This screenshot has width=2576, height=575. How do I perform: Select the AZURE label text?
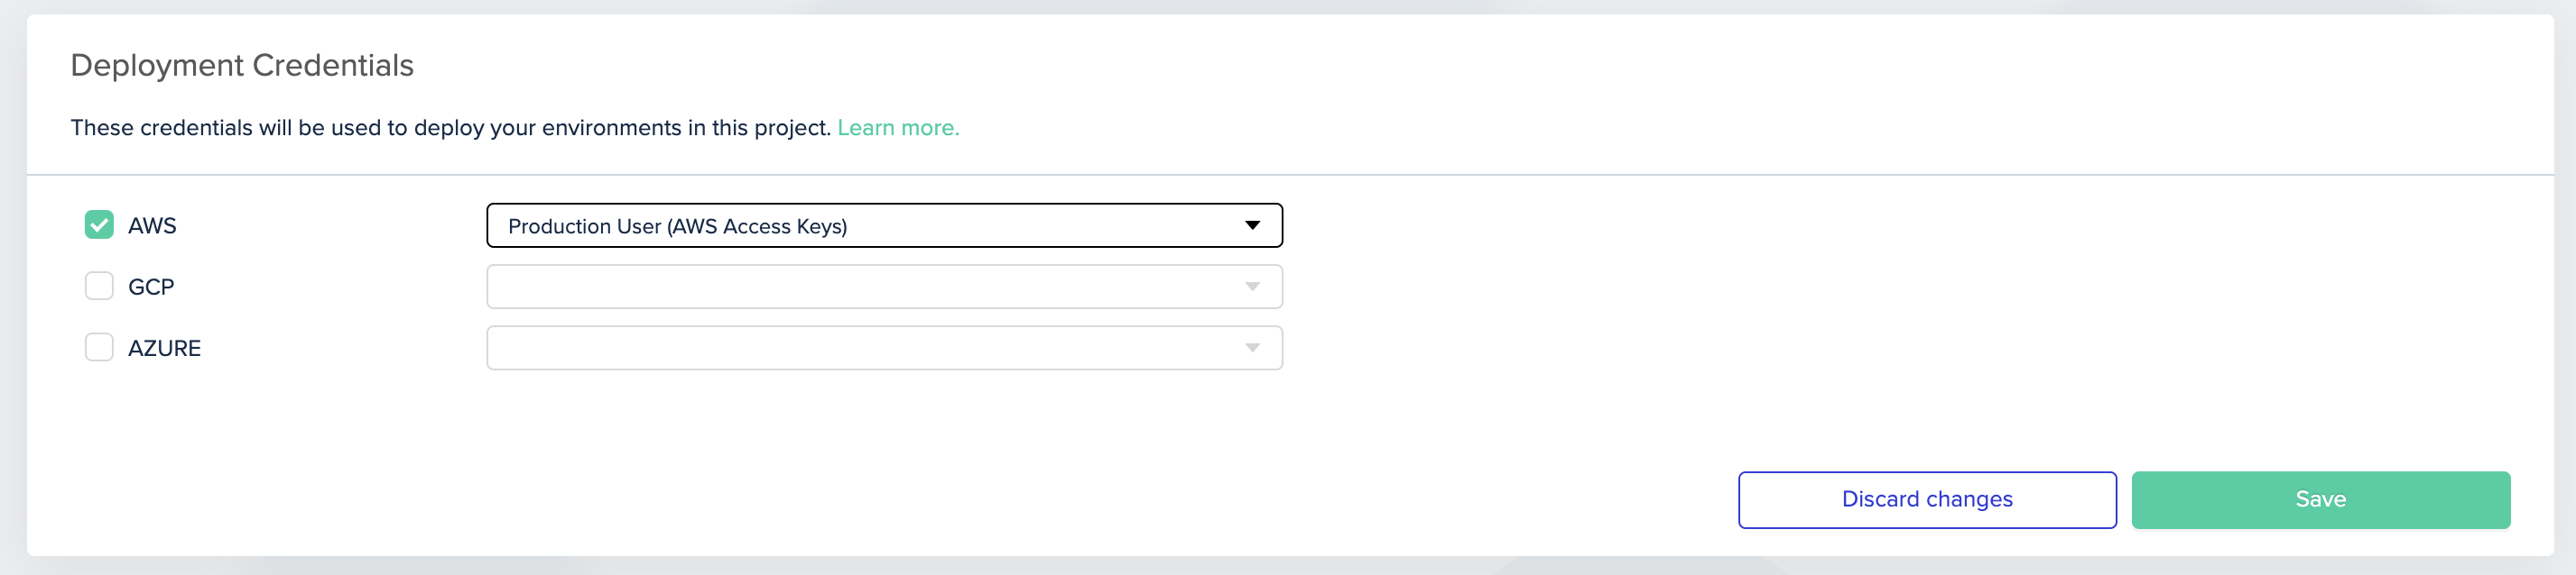point(165,347)
